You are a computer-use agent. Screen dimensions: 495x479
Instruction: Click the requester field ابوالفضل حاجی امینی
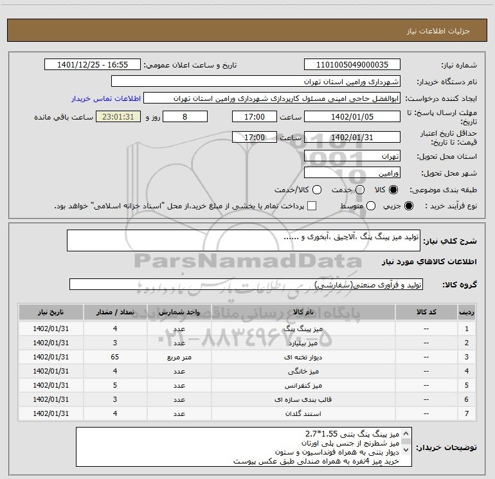tap(272, 98)
